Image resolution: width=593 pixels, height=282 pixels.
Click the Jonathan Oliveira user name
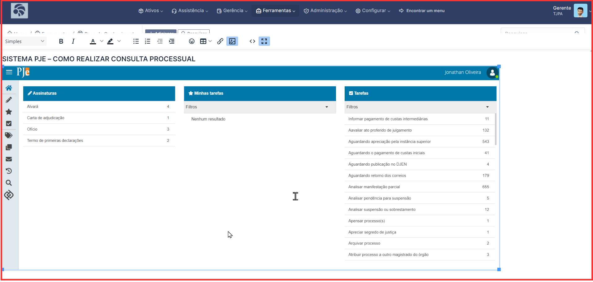463,72
